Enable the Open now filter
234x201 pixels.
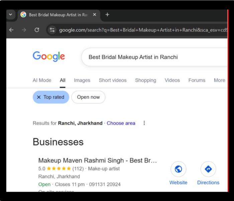click(x=88, y=97)
